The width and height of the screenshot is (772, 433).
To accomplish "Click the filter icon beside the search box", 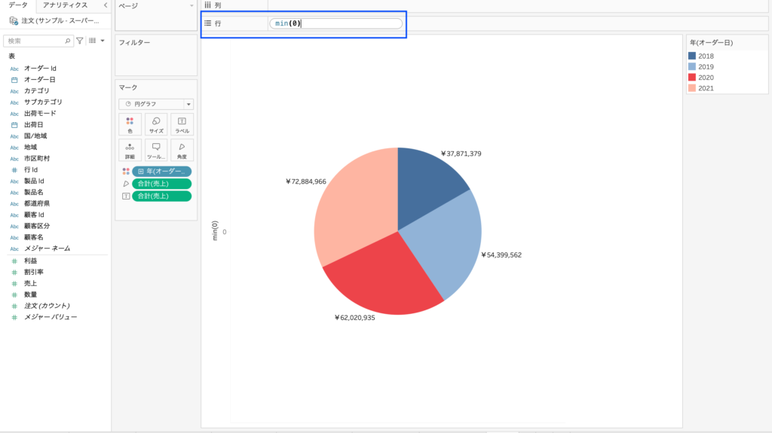I will (80, 41).
